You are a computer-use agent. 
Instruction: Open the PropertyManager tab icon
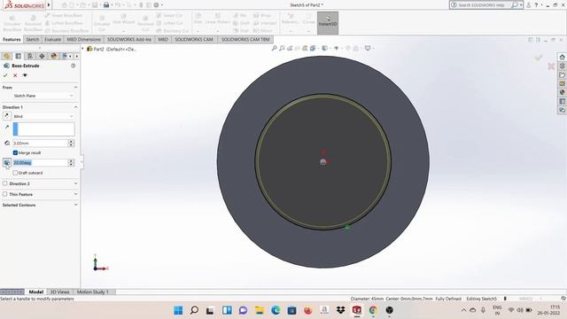pos(18,56)
